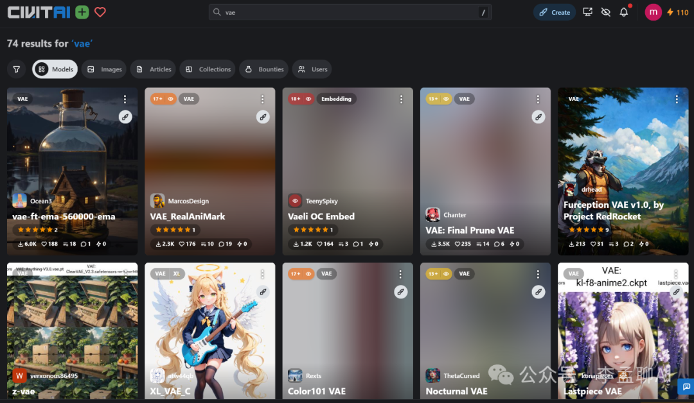Reveal blurred Final Prune VAE via 13+ badge

point(439,99)
